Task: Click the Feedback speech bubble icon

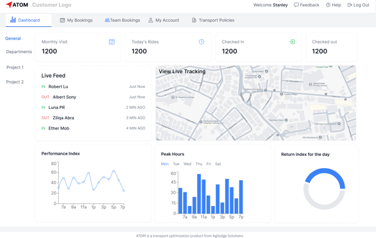Action: [296, 4]
